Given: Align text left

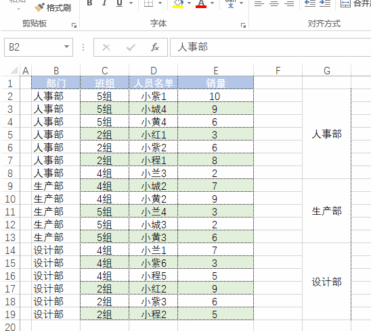Looking at the screenshot, I should coord(259,3).
